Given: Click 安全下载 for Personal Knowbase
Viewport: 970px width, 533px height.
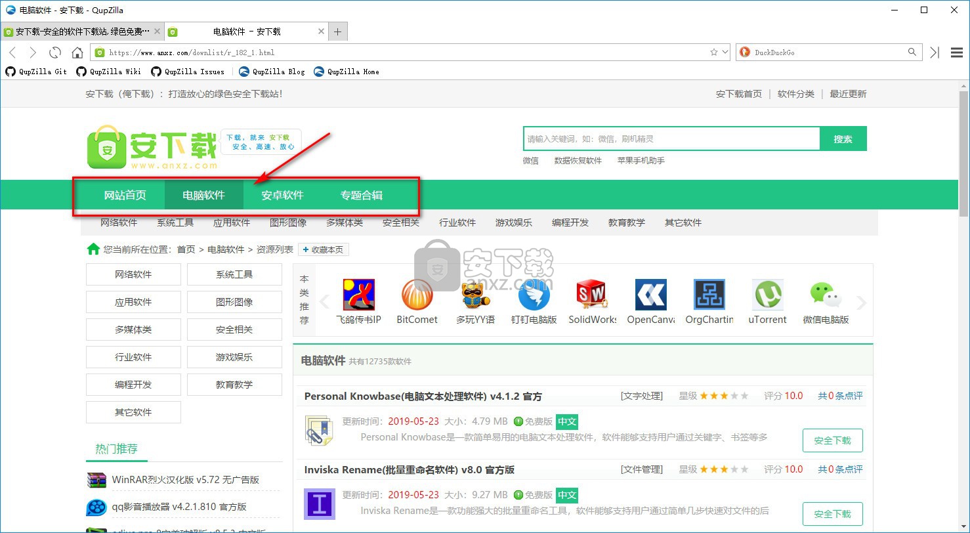Looking at the screenshot, I should pos(833,440).
